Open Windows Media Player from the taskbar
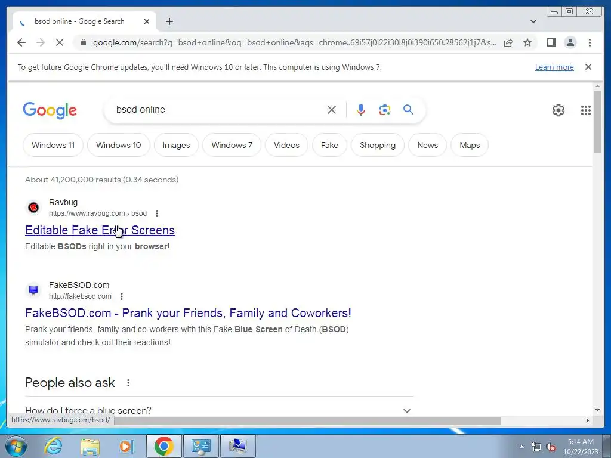This screenshot has width=611, height=458. pos(126,446)
